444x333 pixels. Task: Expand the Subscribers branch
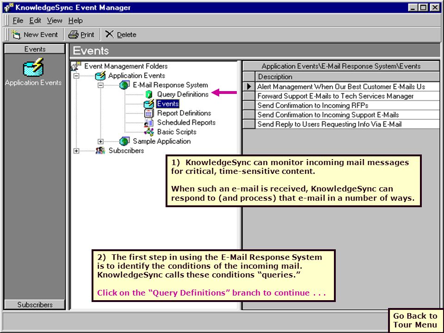pos(76,151)
